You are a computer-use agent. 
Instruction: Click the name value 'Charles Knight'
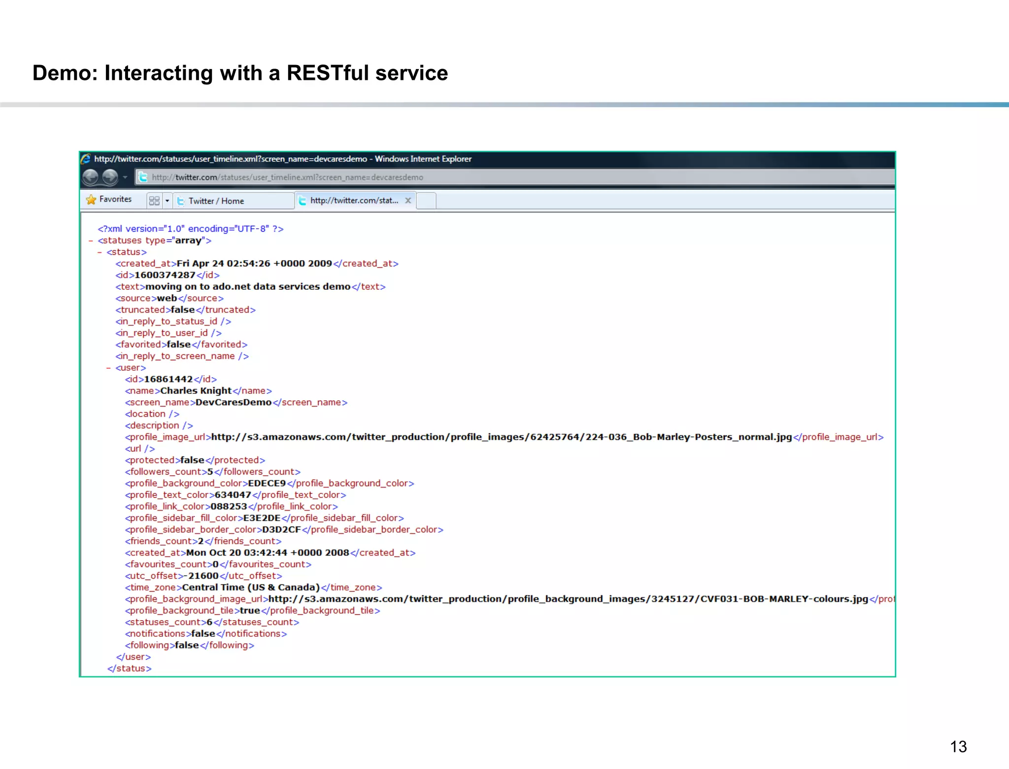(196, 391)
